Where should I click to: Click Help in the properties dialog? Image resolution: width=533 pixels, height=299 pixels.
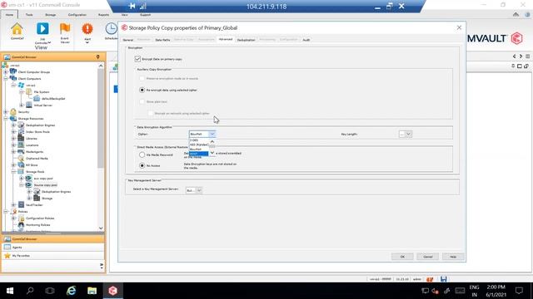[x=453, y=257]
